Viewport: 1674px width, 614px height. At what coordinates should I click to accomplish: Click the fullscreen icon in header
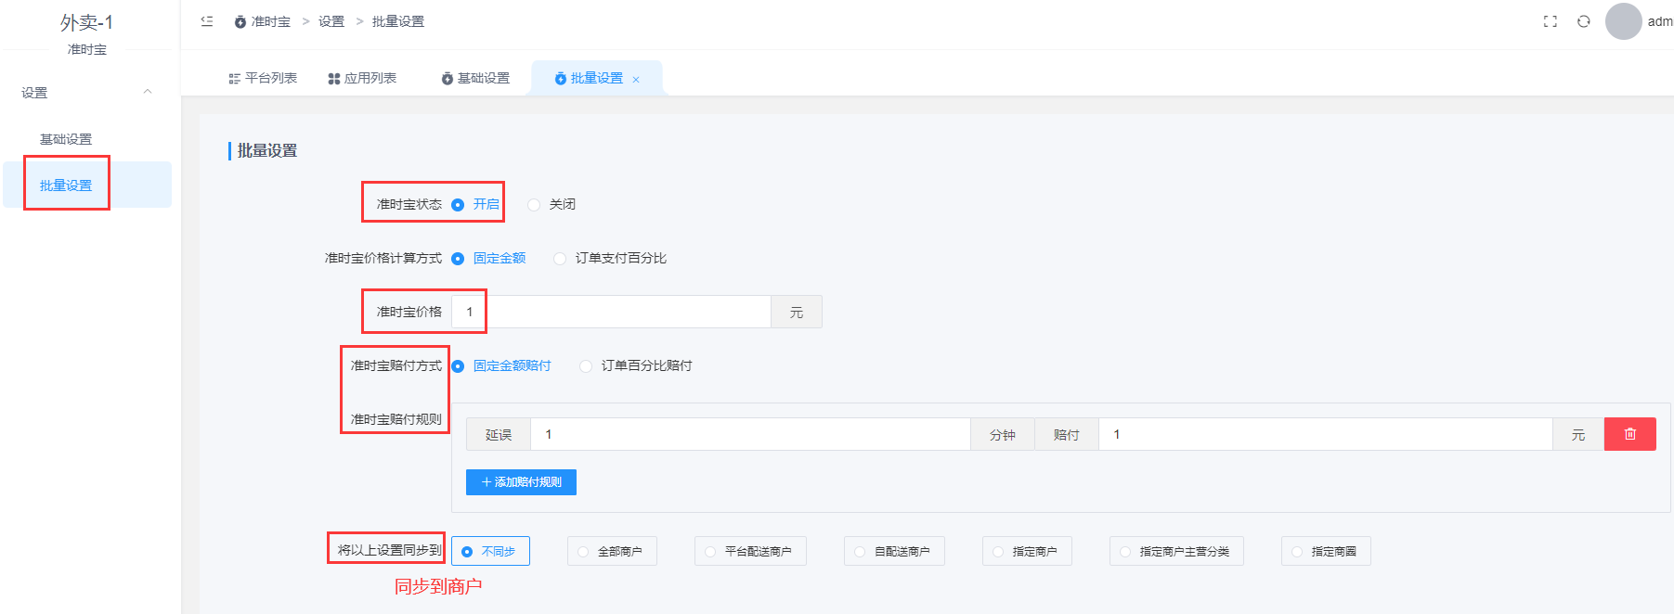click(1550, 21)
